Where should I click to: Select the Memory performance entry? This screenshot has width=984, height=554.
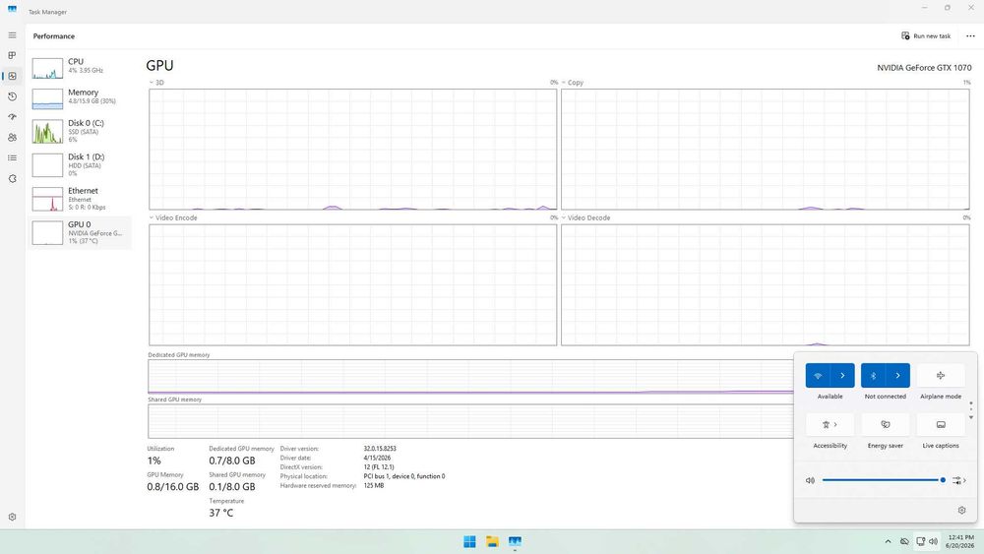click(x=79, y=97)
